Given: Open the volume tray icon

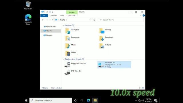Looking at the screenshot, I should coord(143,100).
